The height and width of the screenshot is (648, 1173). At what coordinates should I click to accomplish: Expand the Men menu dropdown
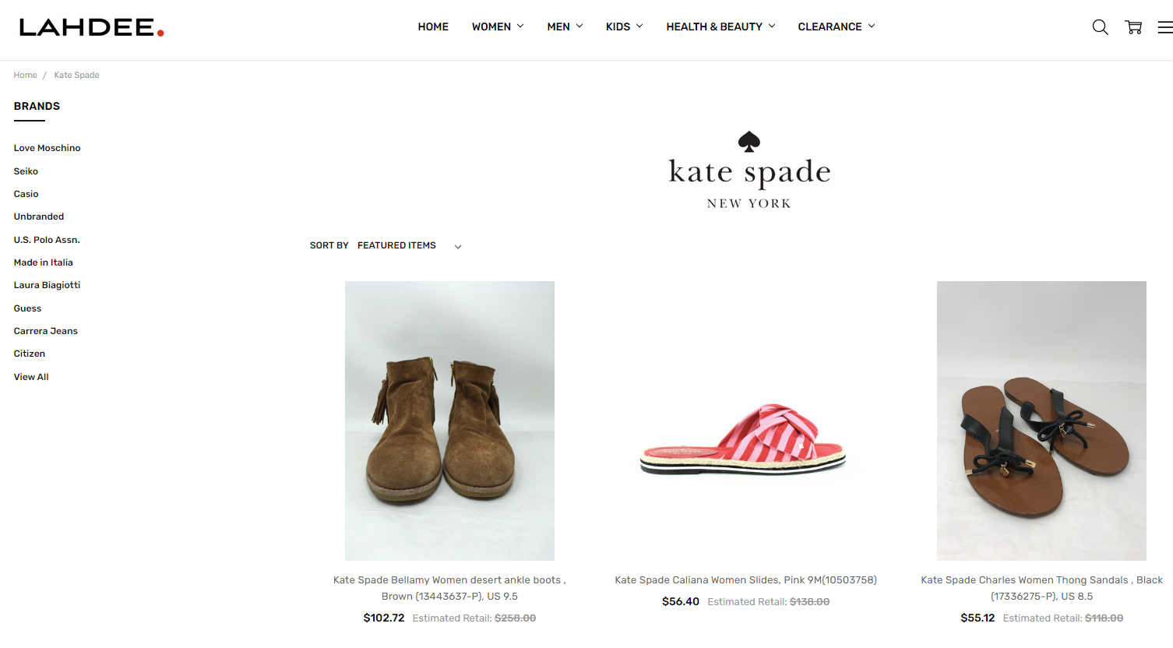565,26
